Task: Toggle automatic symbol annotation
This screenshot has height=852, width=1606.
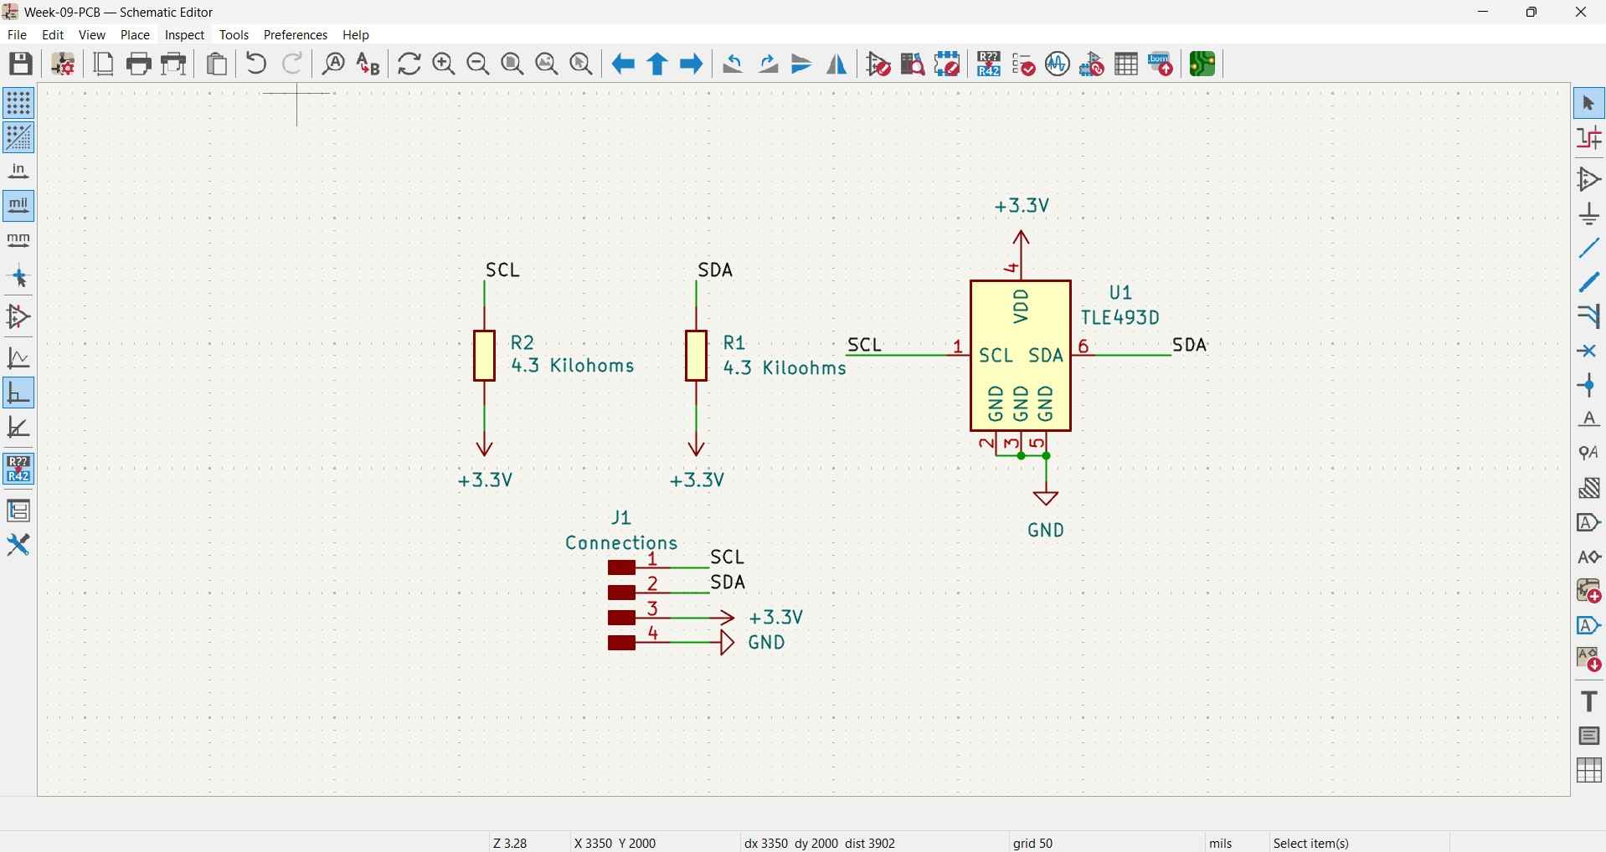Action: [18, 470]
